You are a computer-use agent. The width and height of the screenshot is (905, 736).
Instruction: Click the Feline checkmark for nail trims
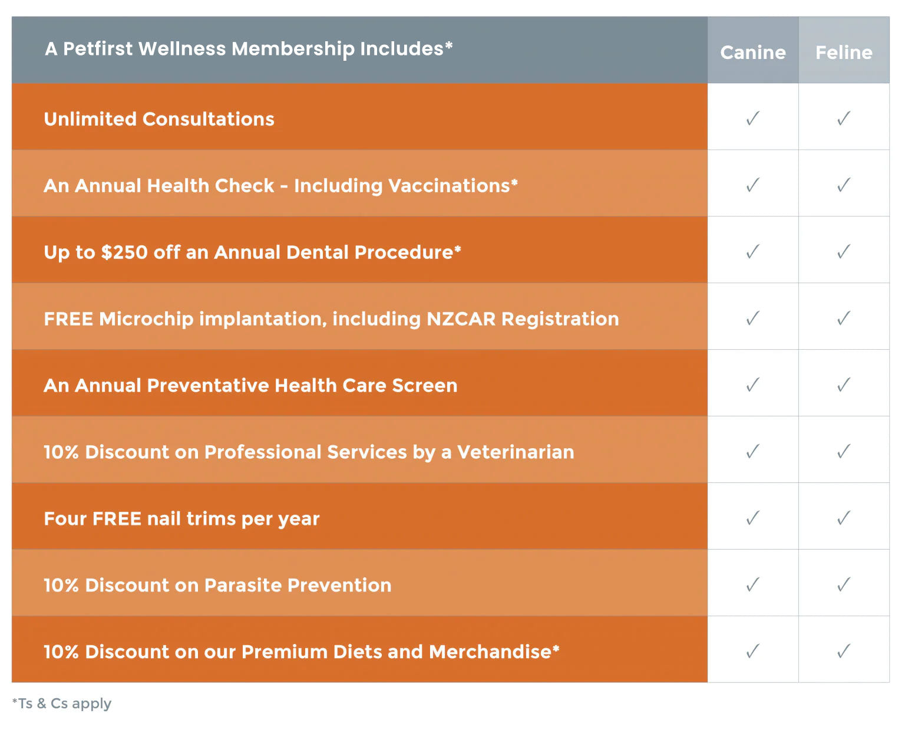844,518
